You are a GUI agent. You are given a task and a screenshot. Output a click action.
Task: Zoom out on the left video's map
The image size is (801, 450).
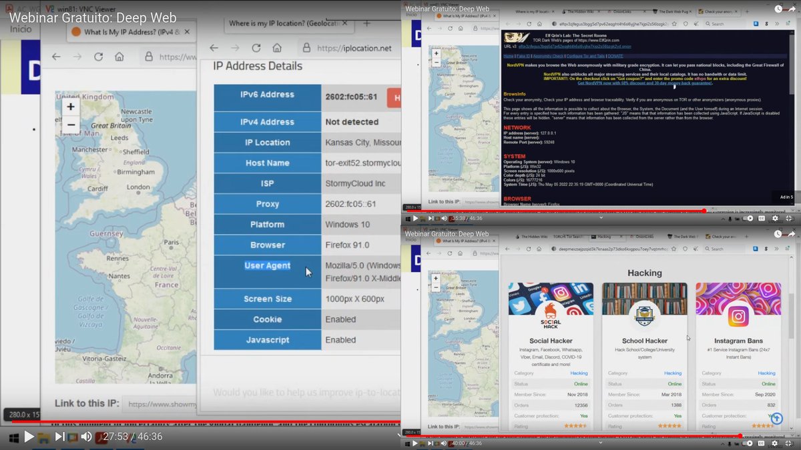(x=71, y=125)
